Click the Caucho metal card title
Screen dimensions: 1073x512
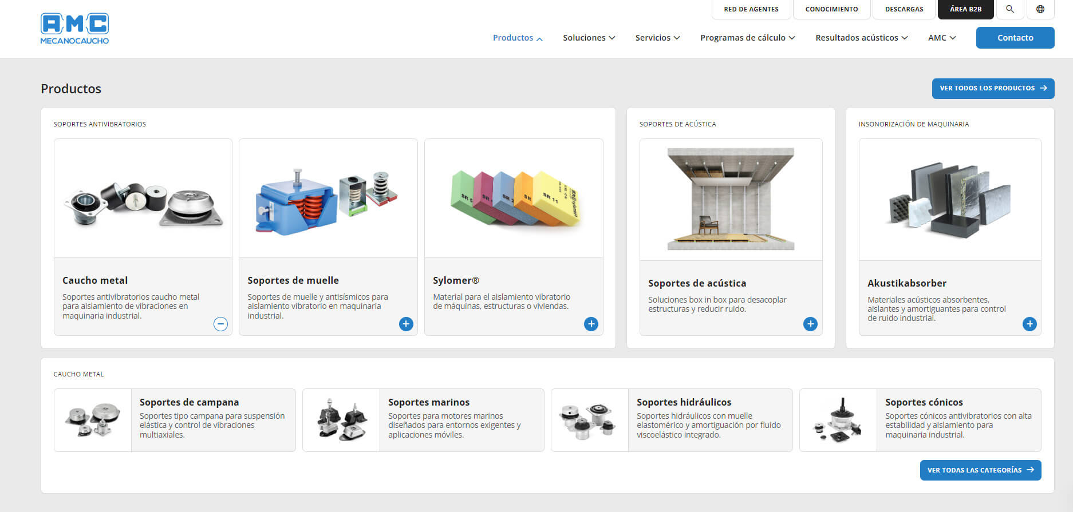pyautogui.click(x=95, y=280)
